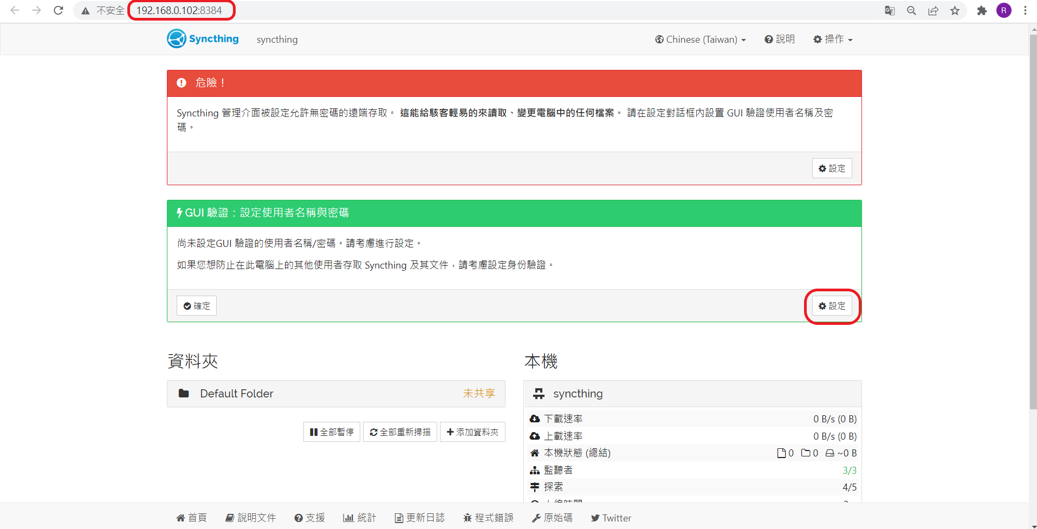This screenshot has height=529, width=1037.
Task: Click the 首頁 footer link
Action: click(192, 518)
